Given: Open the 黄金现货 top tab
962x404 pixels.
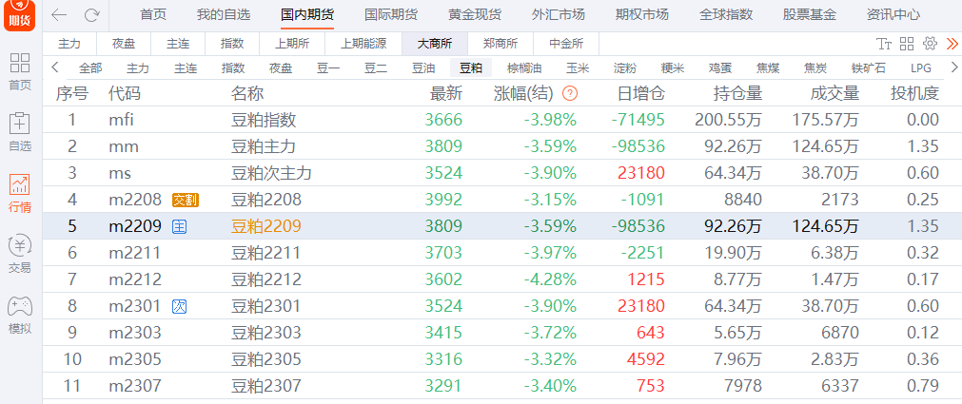Looking at the screenshot, I should (x=475, y=14).
